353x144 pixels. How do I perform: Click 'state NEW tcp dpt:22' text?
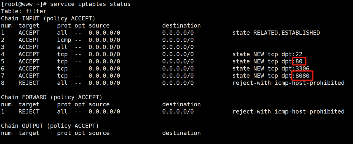tap(267, 54)
